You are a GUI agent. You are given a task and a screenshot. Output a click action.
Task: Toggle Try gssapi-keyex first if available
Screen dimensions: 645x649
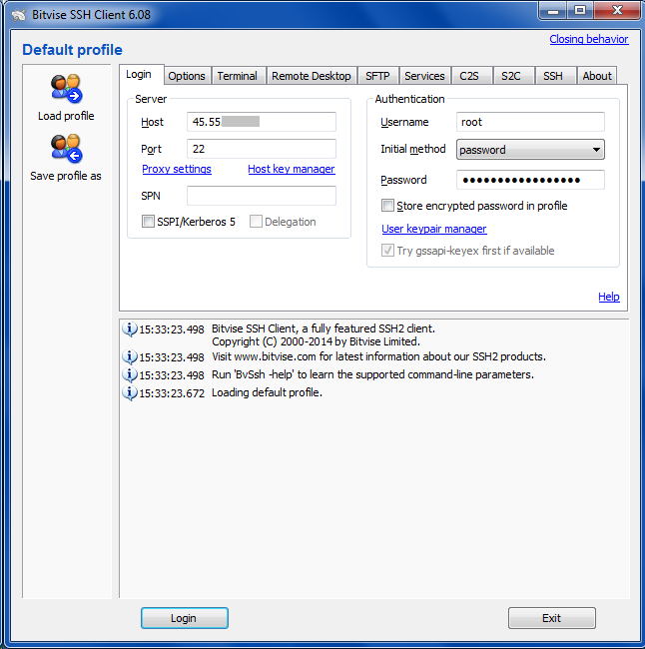(387, 250)
